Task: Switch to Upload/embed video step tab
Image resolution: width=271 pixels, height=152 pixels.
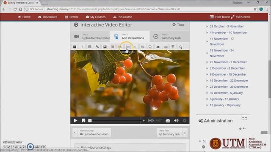Action: [x=90, y=37]
